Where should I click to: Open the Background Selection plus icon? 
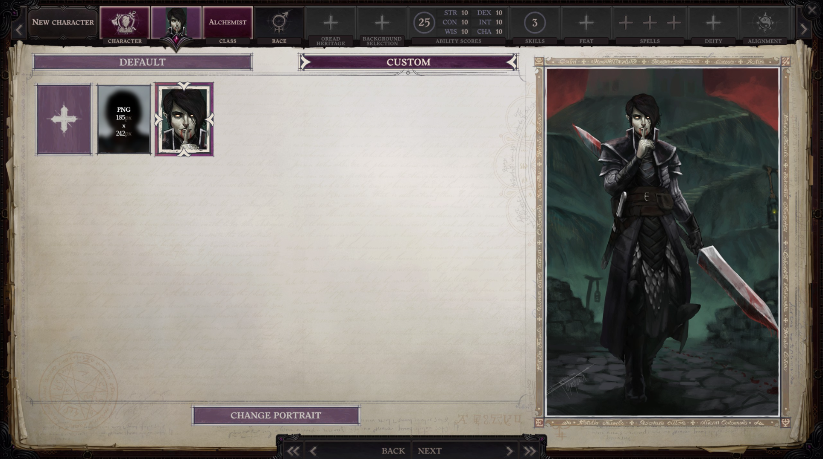(382, 22)
